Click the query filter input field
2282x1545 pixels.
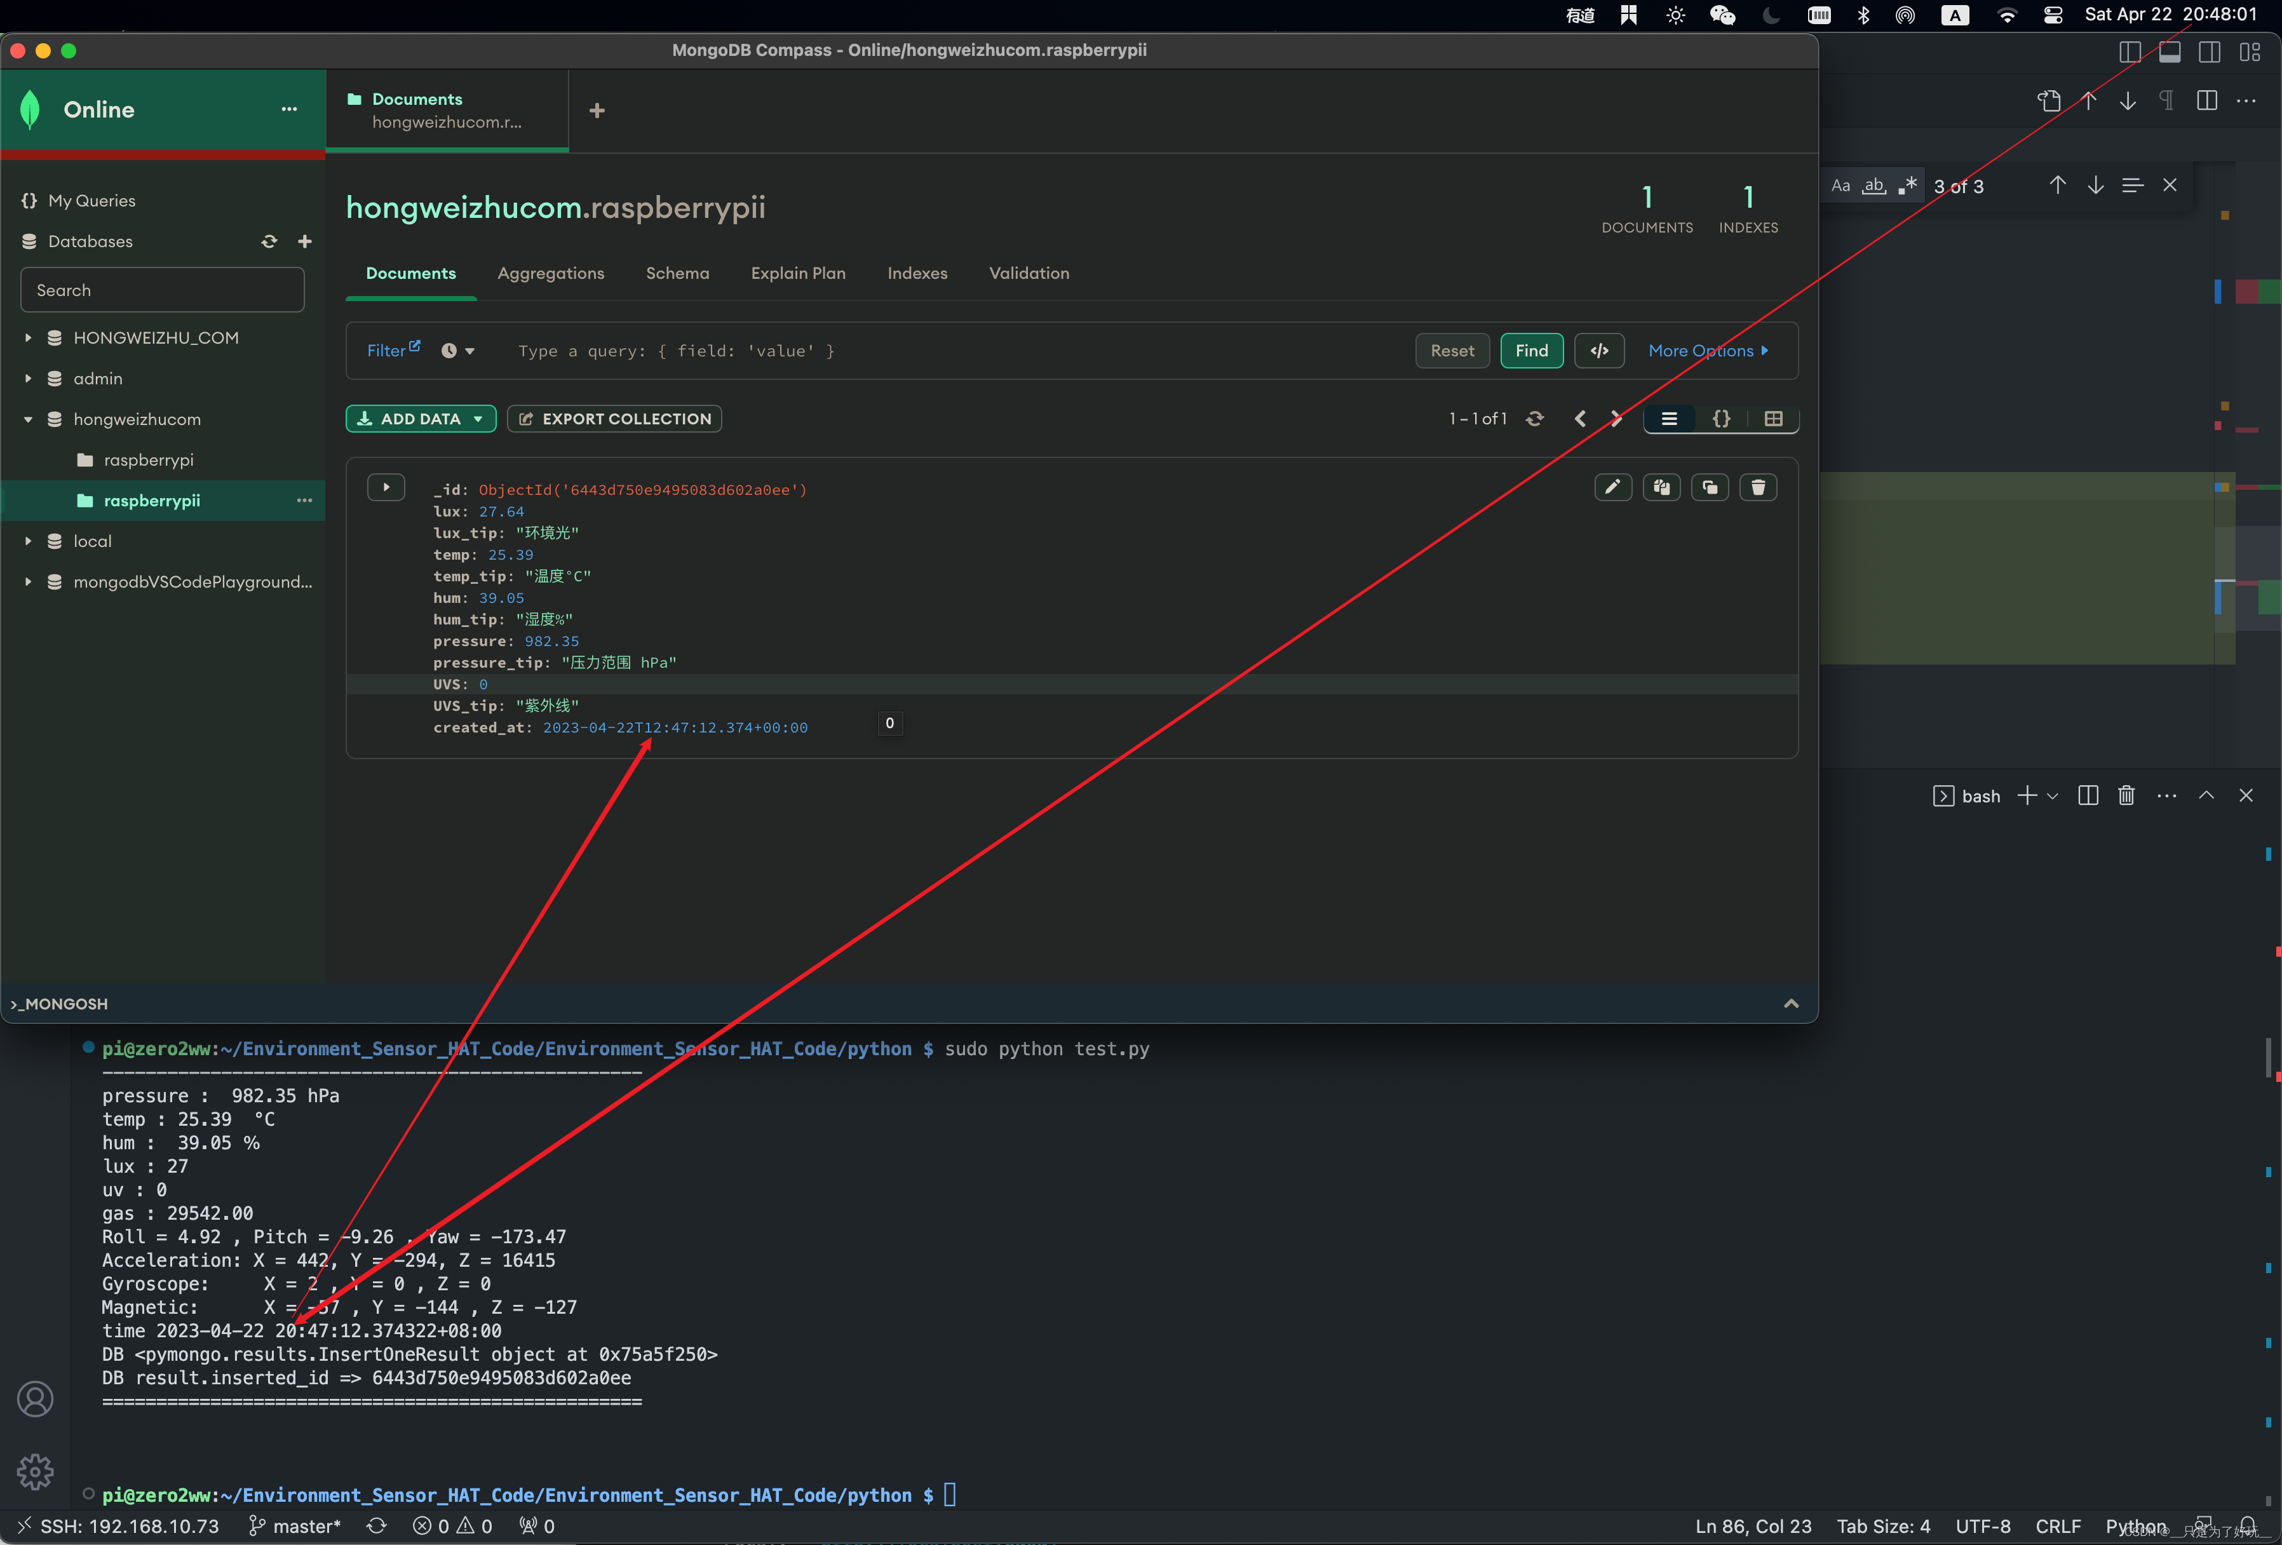(x=952, y=351)
